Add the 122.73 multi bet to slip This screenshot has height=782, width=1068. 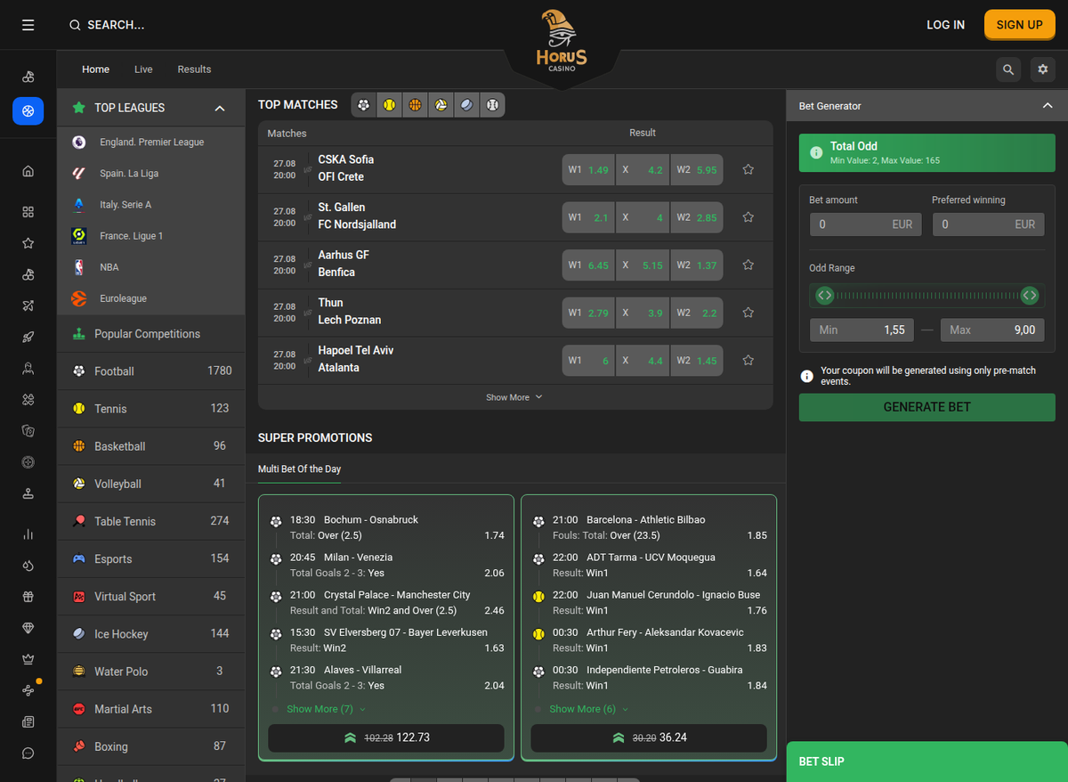(386, 737)
